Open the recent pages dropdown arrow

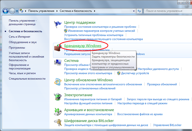coord(17,11)
